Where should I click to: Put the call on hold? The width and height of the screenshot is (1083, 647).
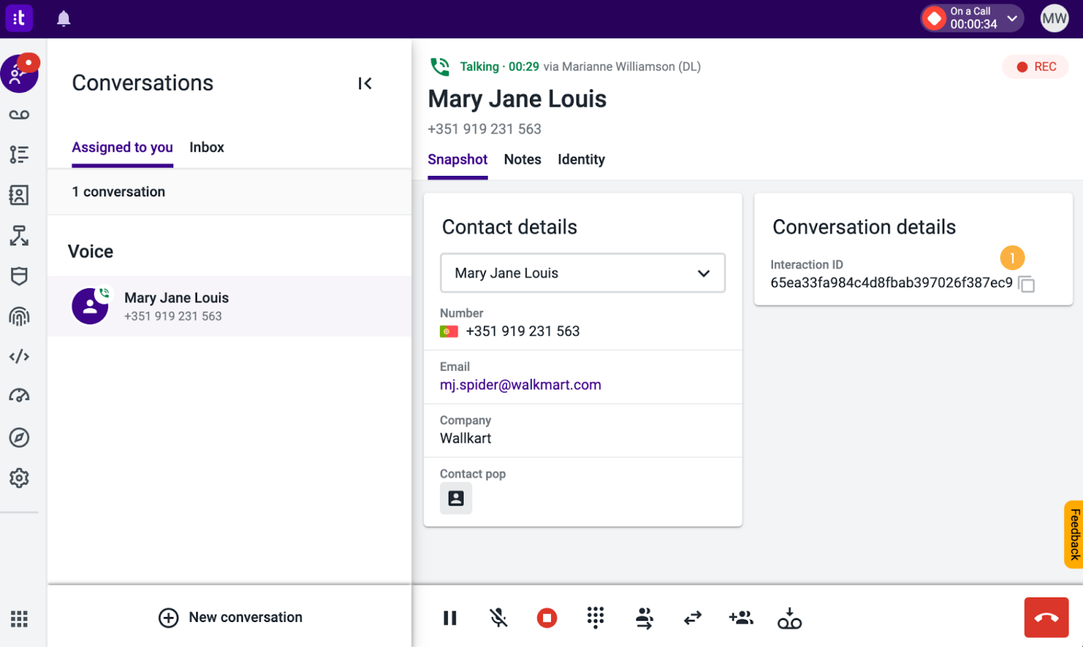pyautogui.click(x=450, y=617)
